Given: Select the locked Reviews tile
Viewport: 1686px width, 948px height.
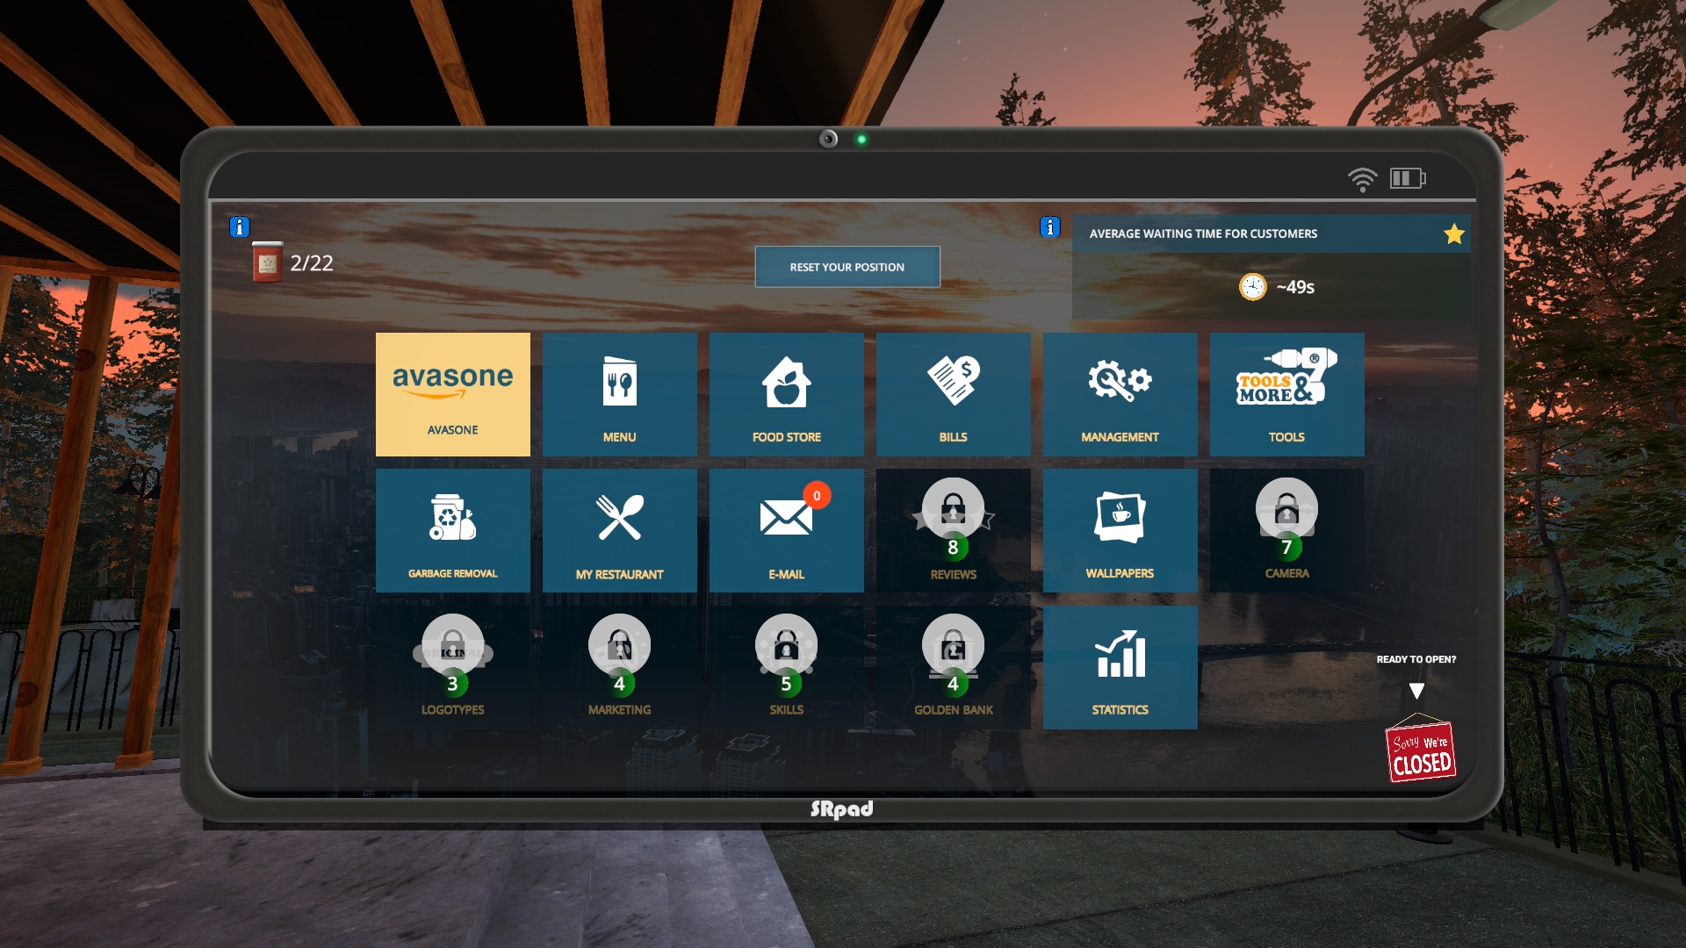Looking at the screenshot, I should click(953, 530).
